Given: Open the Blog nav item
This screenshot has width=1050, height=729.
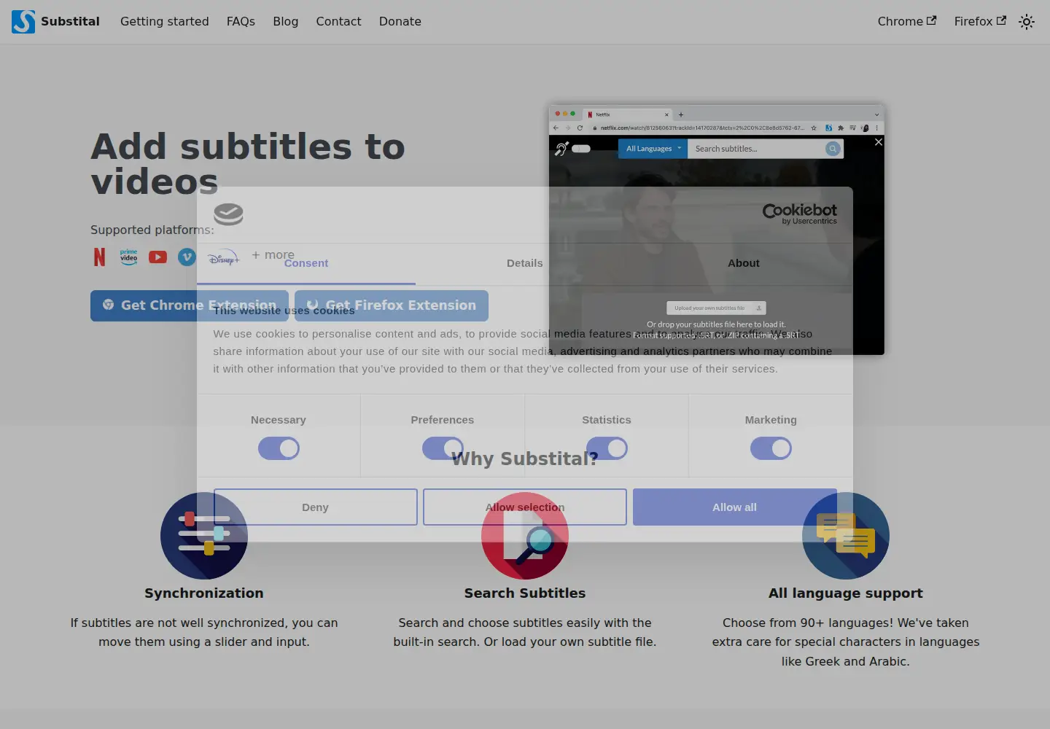Looking at the screenshot, I should 286,22.
